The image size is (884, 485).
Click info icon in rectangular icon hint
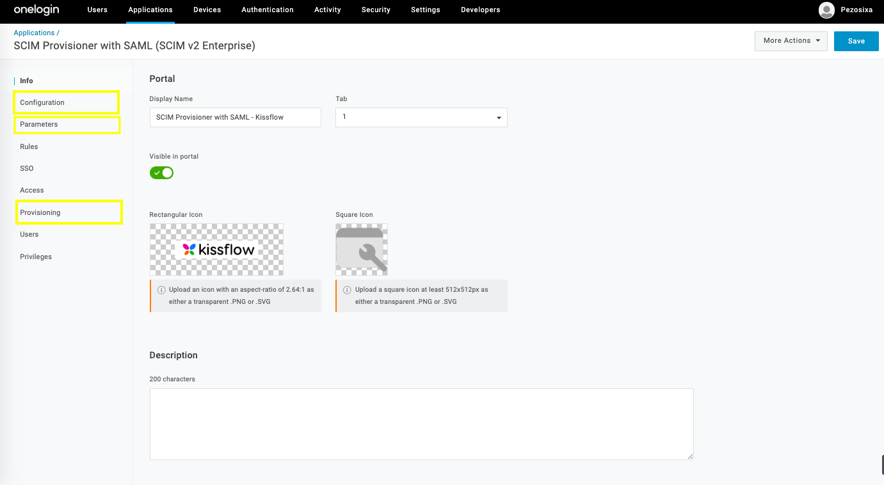tap(161, 290)
